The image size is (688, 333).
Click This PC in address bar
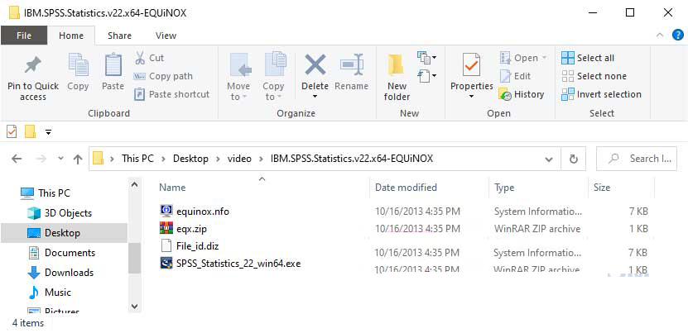click(x=137, y=159)
